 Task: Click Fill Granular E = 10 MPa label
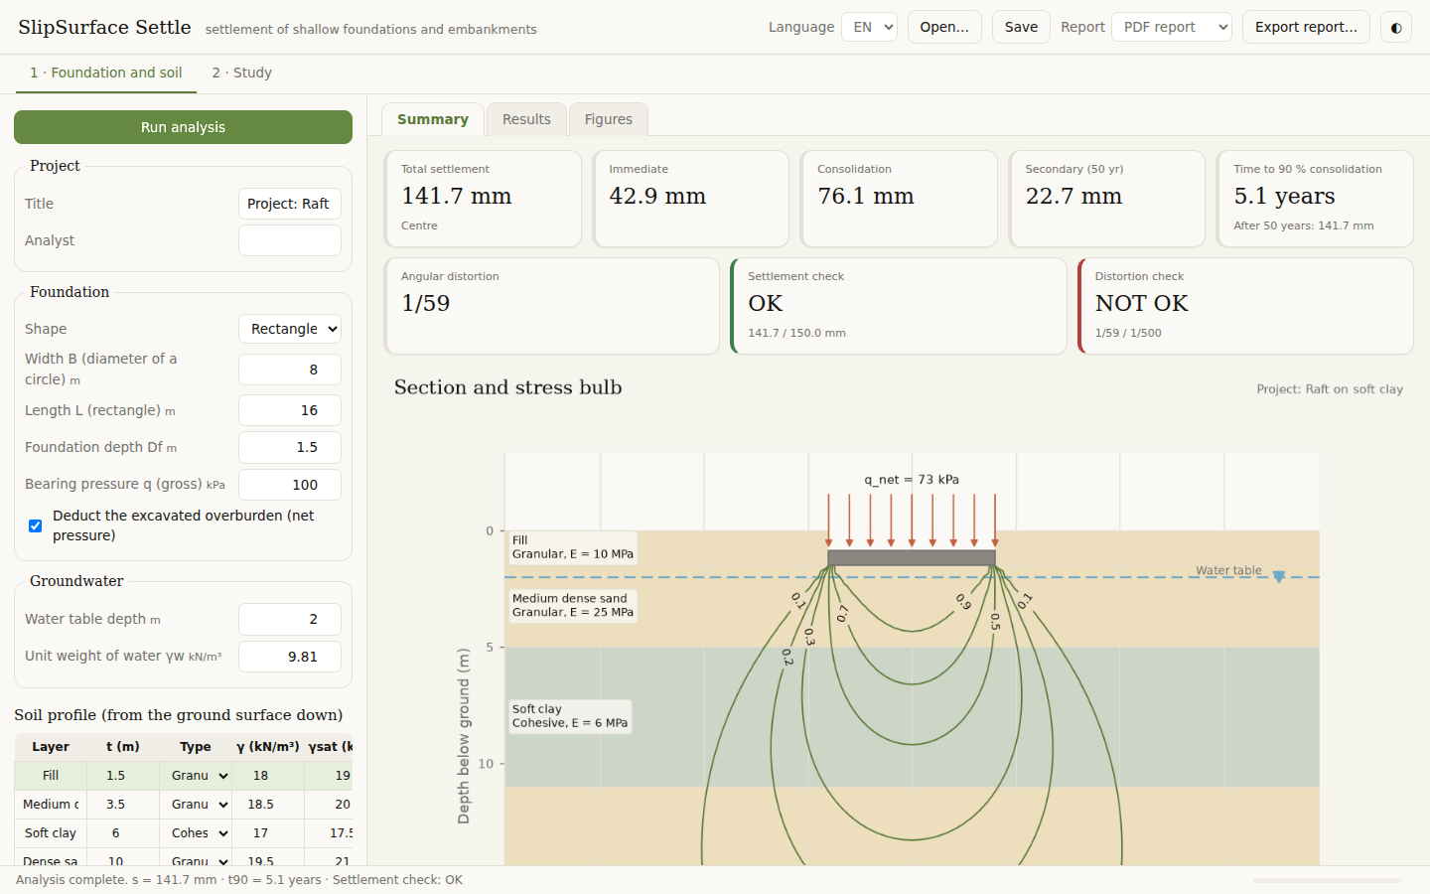(573, 547)
